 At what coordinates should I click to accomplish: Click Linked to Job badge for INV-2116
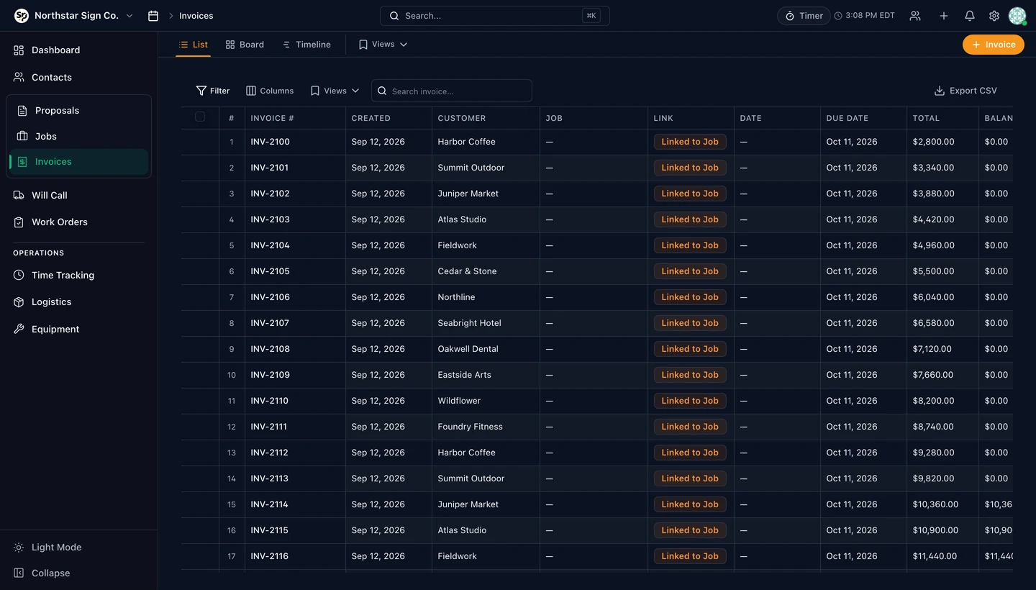(690, 556)
